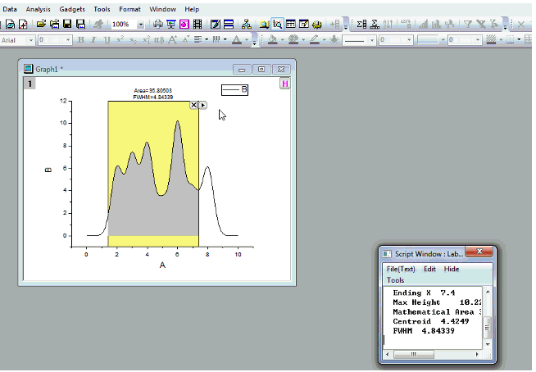Viewport: 536px width, 372px height.
Task: Toggle Bold text formatting
Action: click(80, 40)
